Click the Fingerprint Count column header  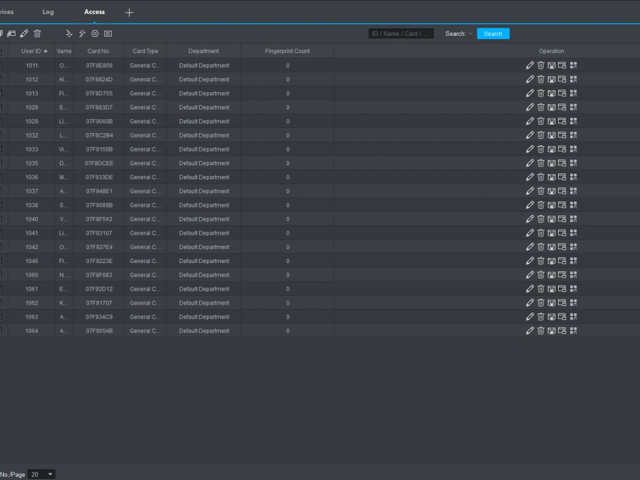point(287,51)
